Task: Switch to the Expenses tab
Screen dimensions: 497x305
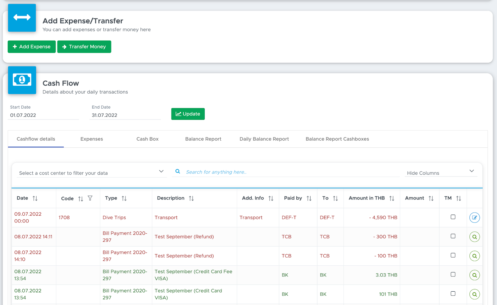Action: pyautogui.click(x=92, y=139)
